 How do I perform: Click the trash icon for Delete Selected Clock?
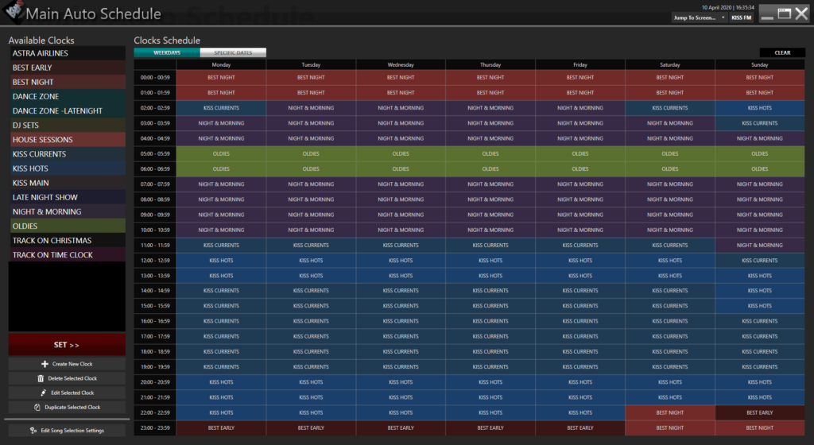41,378
